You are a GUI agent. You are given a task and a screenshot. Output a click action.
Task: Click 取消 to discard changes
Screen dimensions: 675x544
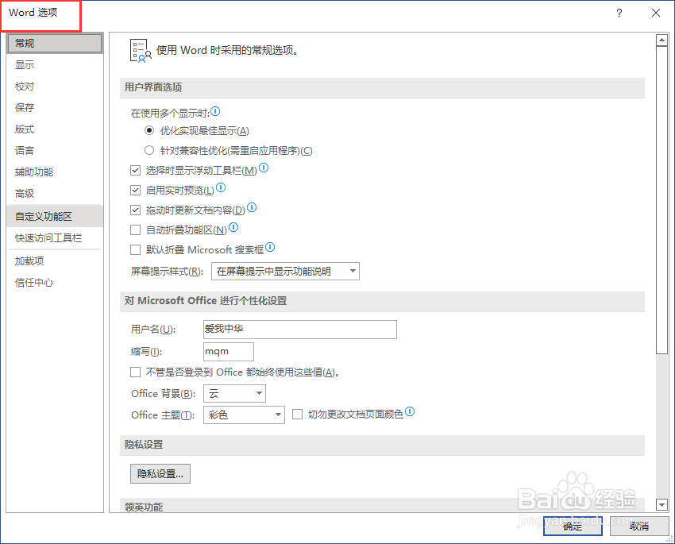pos(639,526)
